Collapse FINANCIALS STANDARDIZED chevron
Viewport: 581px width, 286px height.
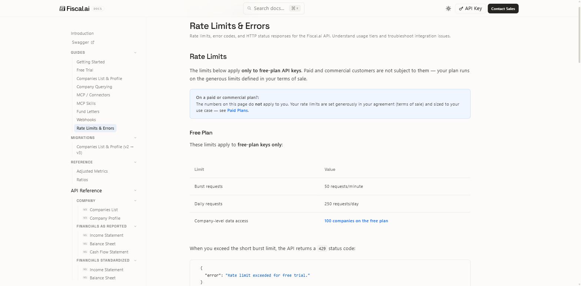pos(135,260)
